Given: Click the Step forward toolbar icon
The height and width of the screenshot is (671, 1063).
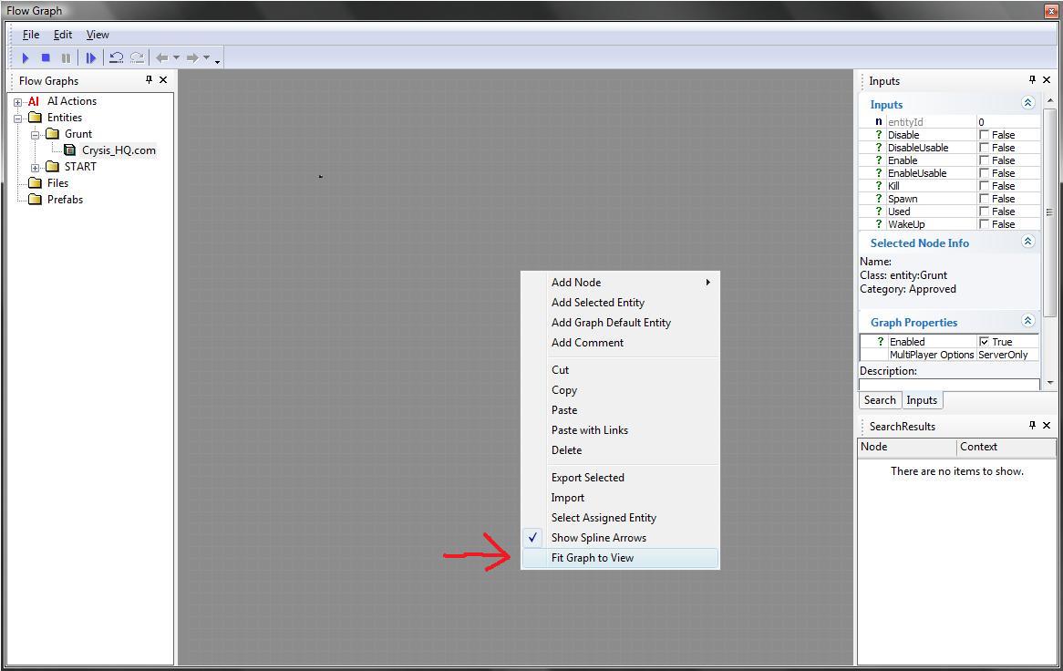Looking at the screenshot, I should click(x=90, y=58).
